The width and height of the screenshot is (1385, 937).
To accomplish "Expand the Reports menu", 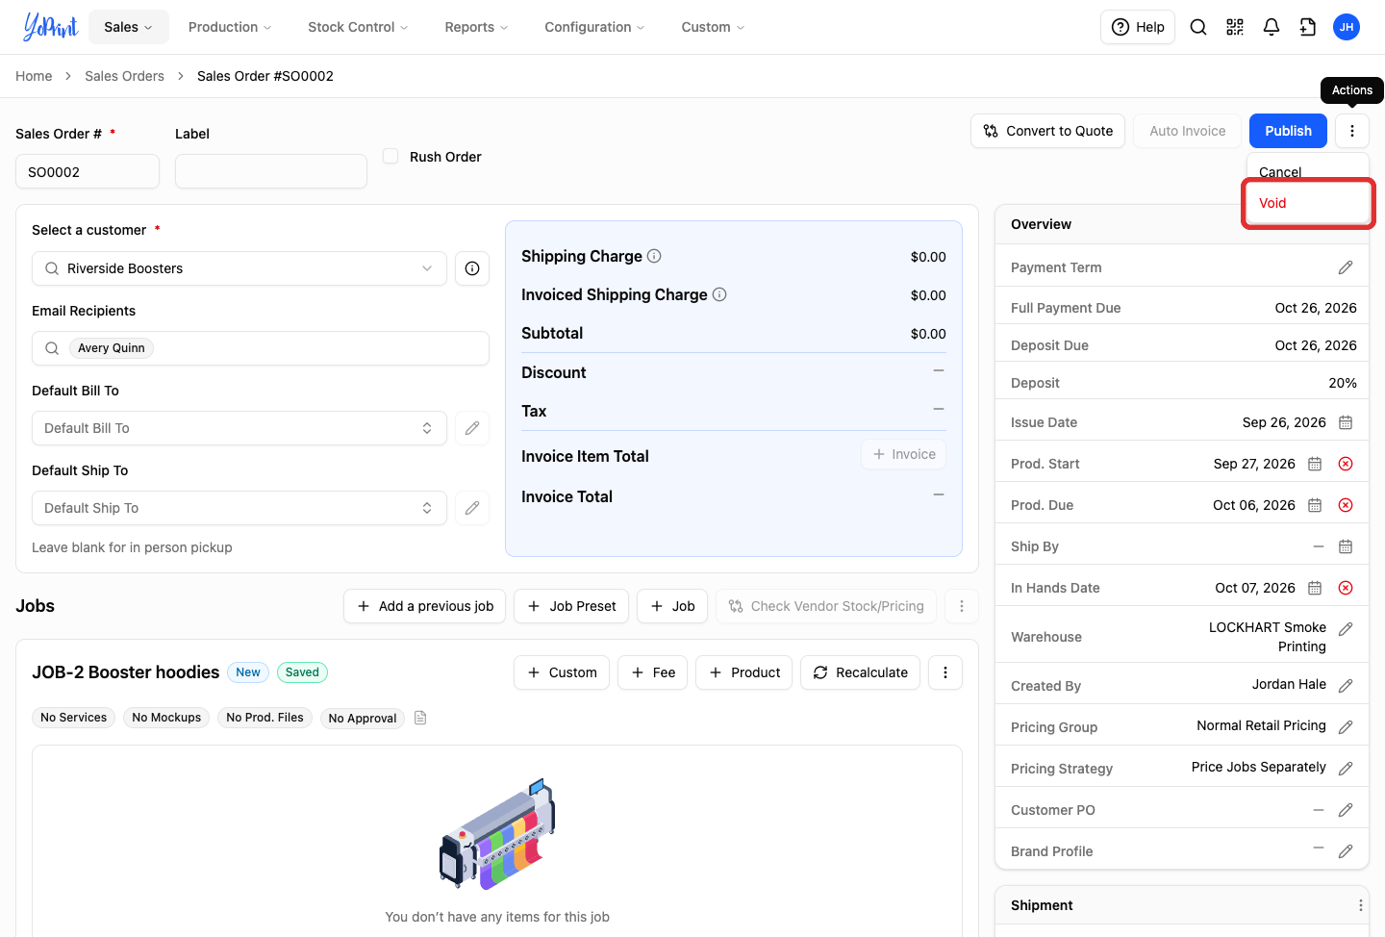I will [476, 27].
